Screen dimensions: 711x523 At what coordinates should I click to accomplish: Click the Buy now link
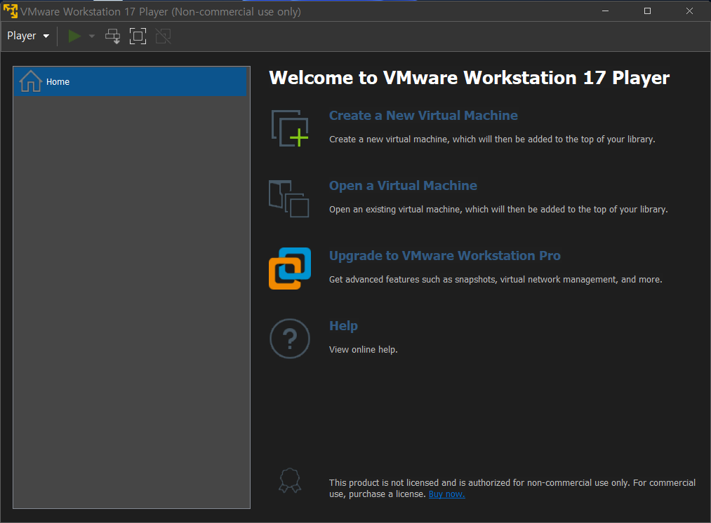click(446, 494)
